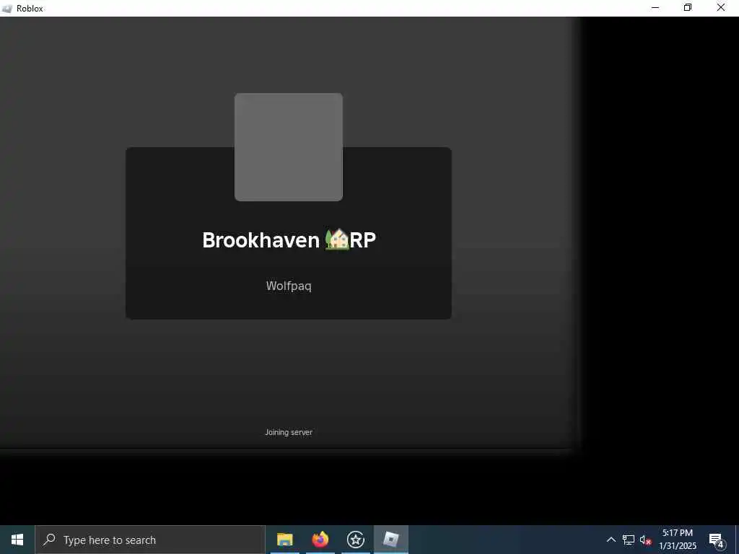Click the Brookhaven RP game thumbnail placeholder
The width and height of the screenshot is (739, 554).
(289, 147)
